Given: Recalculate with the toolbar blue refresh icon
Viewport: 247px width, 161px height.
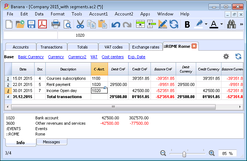Looking at the screenshot, I should click(174, 24).
